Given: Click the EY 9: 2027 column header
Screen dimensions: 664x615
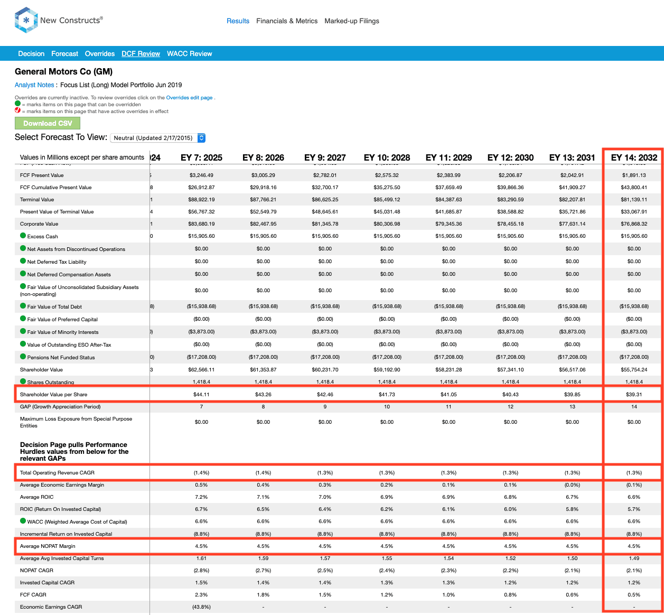Looking at the screenshot, I should pos(325,157).
